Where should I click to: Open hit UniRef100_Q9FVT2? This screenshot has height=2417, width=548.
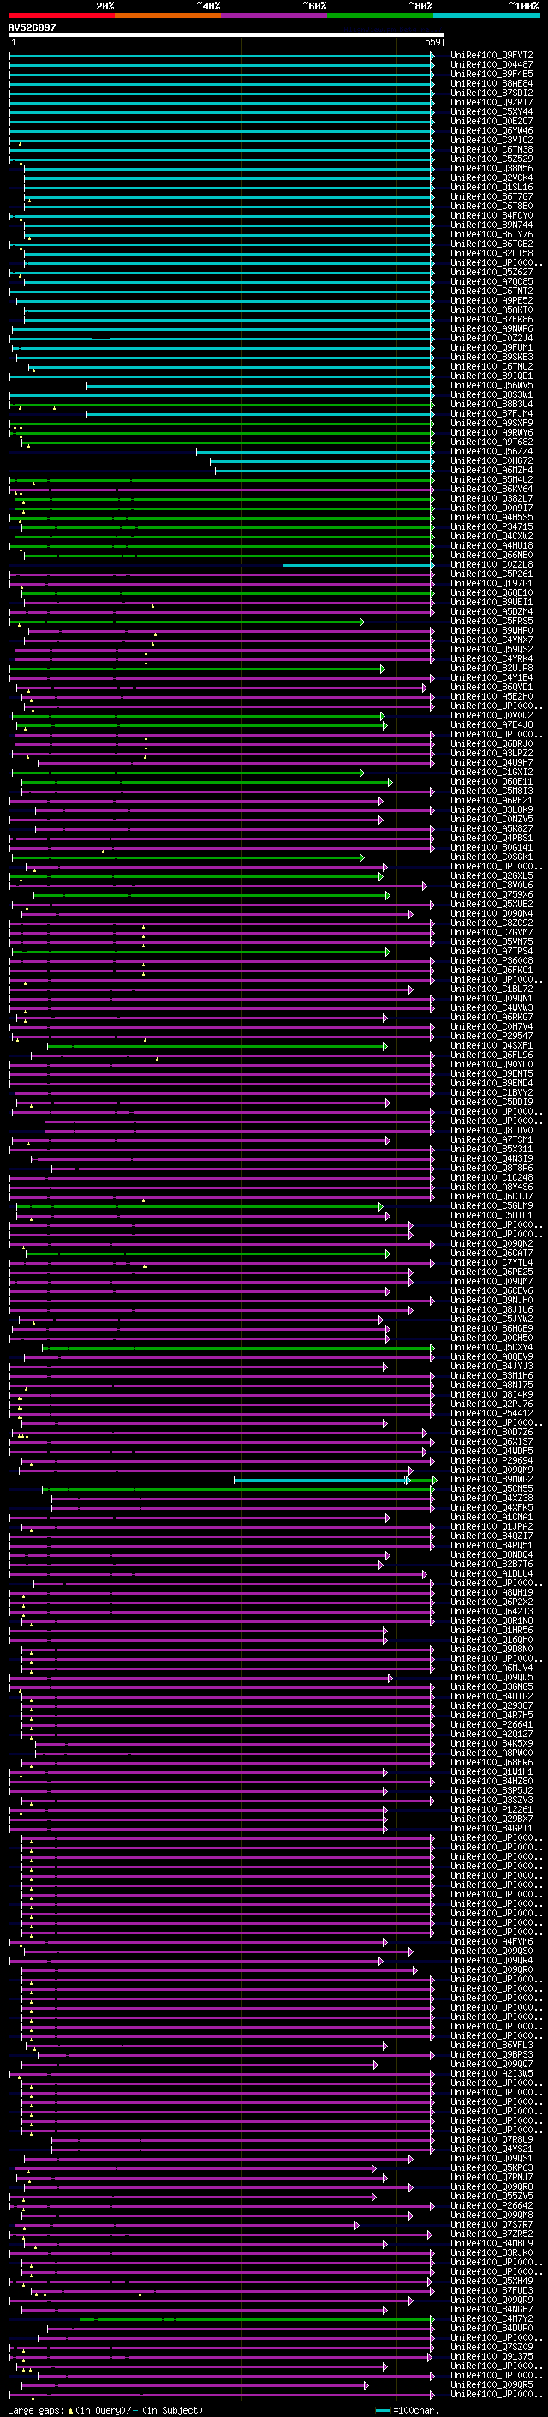click(x=491, y=56)
